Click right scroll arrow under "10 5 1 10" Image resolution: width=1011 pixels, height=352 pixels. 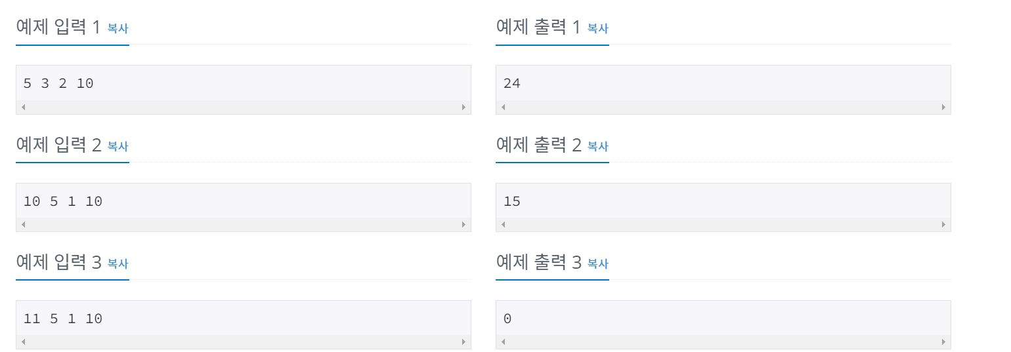463,225
